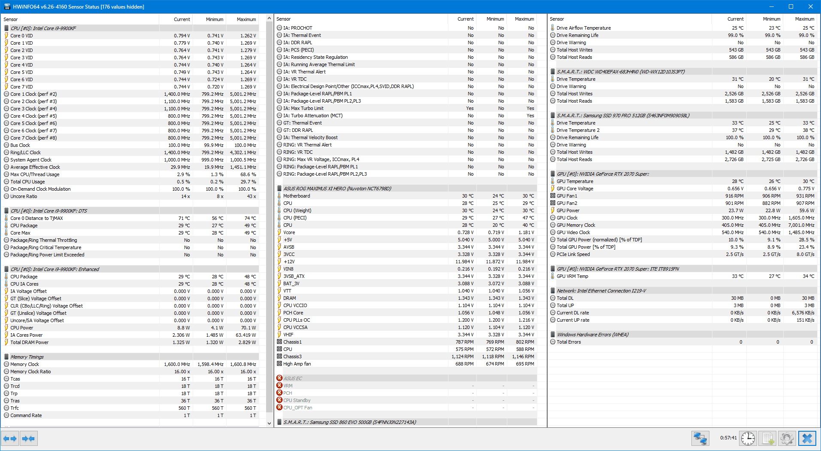Select the IA: Max Turbo Limit row
This screenshot has height=451, width=821.
(406, 108)
